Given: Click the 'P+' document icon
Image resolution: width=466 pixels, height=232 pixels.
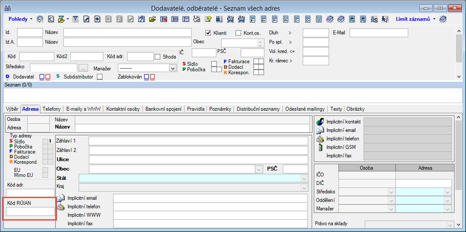Looking at the screenshot, I should pos(286,19).
